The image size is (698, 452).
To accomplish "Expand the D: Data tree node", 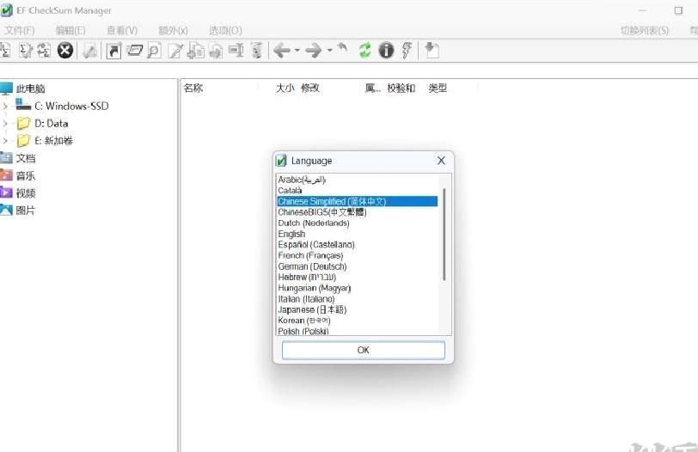I will 5,123.
